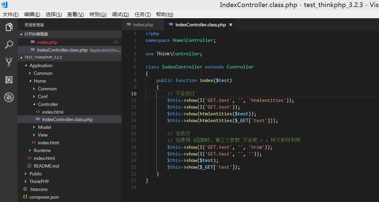379x202 pixels.
Task: Click namespace keyword on line 2
Action: (x=158, y=40)
